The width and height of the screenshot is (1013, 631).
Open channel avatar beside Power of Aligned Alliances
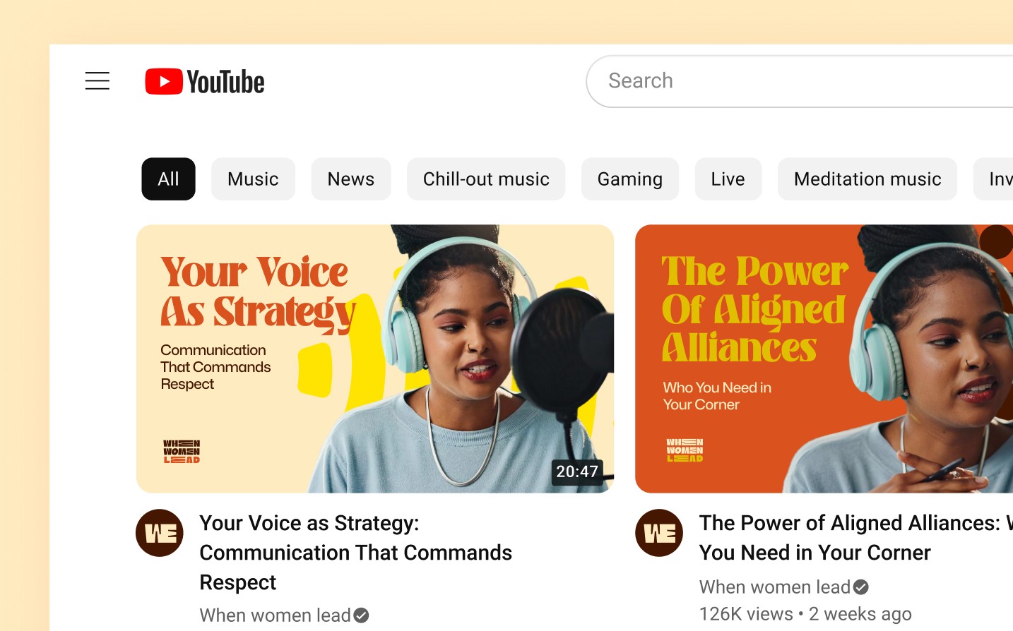coord(659,533)
